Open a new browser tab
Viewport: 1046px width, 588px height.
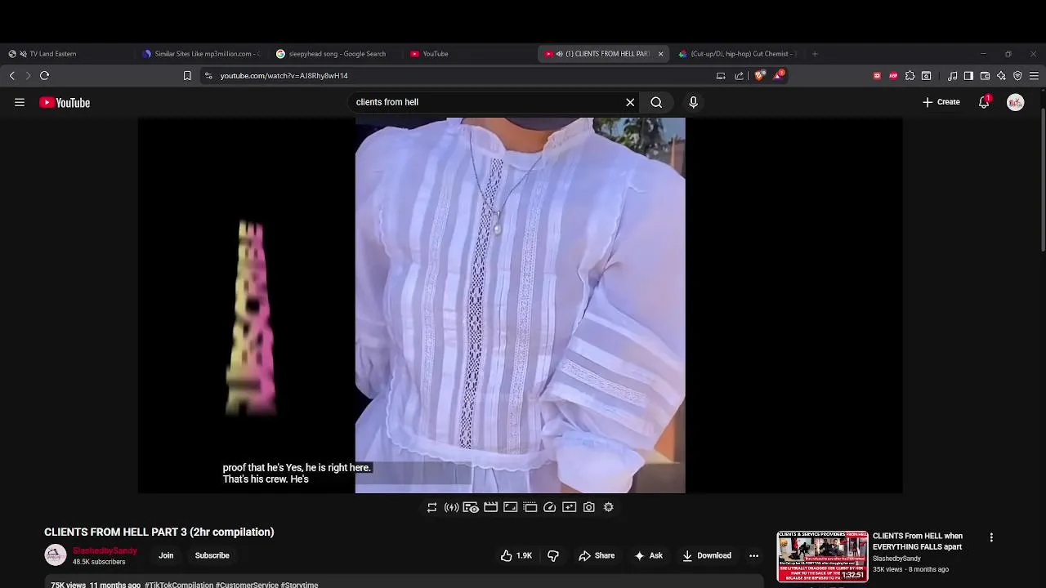[815, 54]
